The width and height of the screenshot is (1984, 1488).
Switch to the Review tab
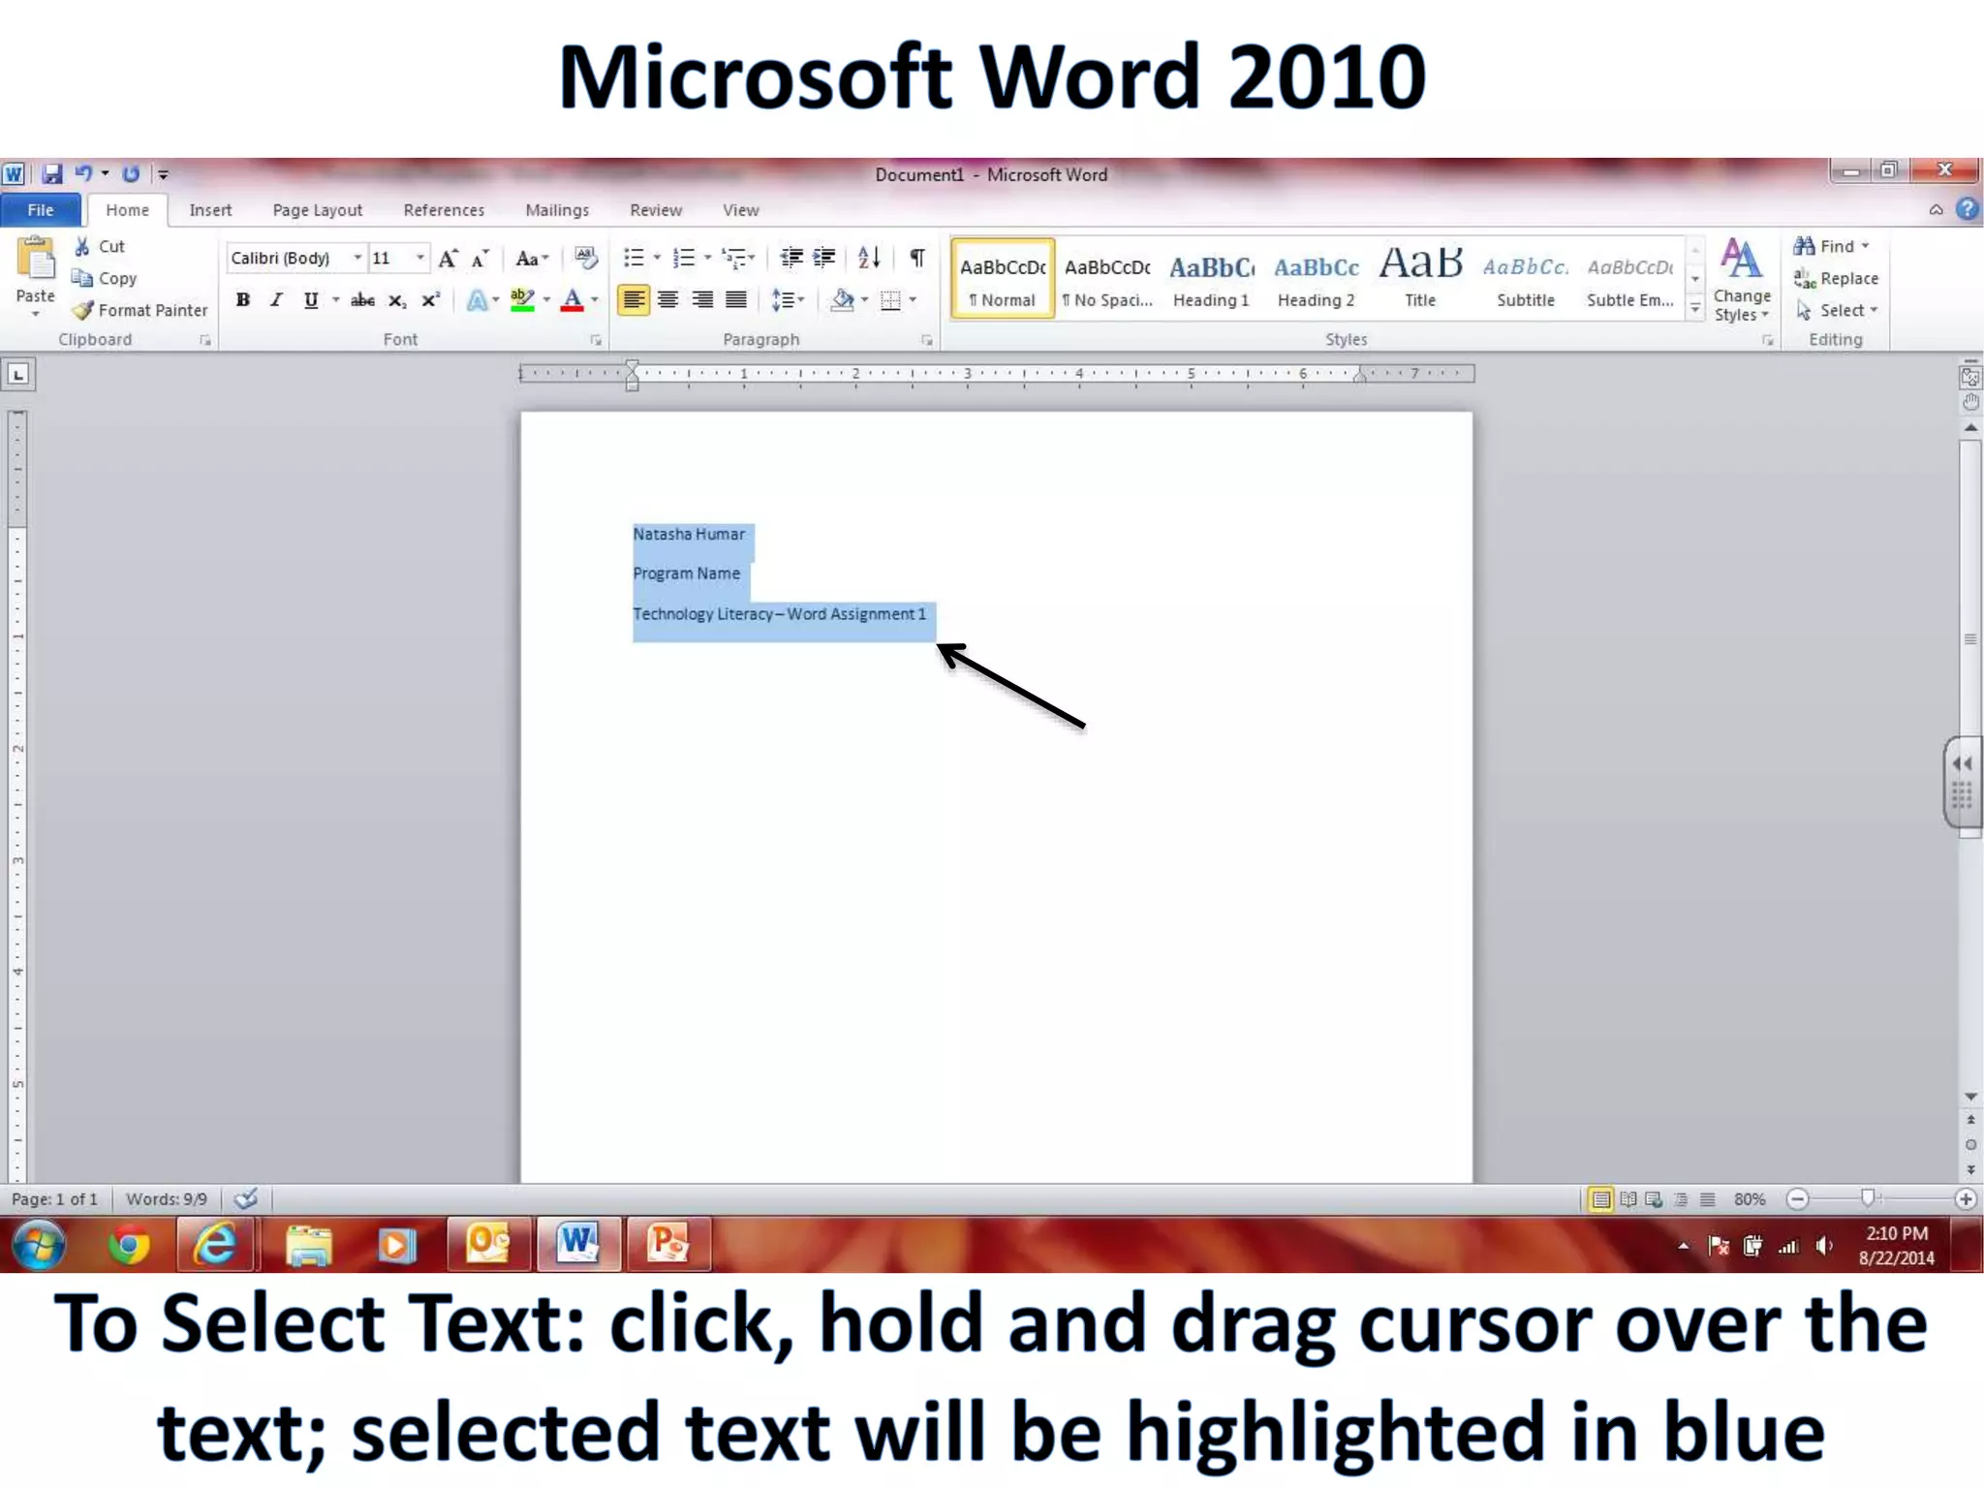(x=656, y=210)
